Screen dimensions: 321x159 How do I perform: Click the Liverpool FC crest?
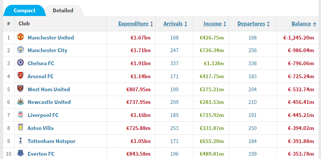pyautogui.click(x=21, y=115)
